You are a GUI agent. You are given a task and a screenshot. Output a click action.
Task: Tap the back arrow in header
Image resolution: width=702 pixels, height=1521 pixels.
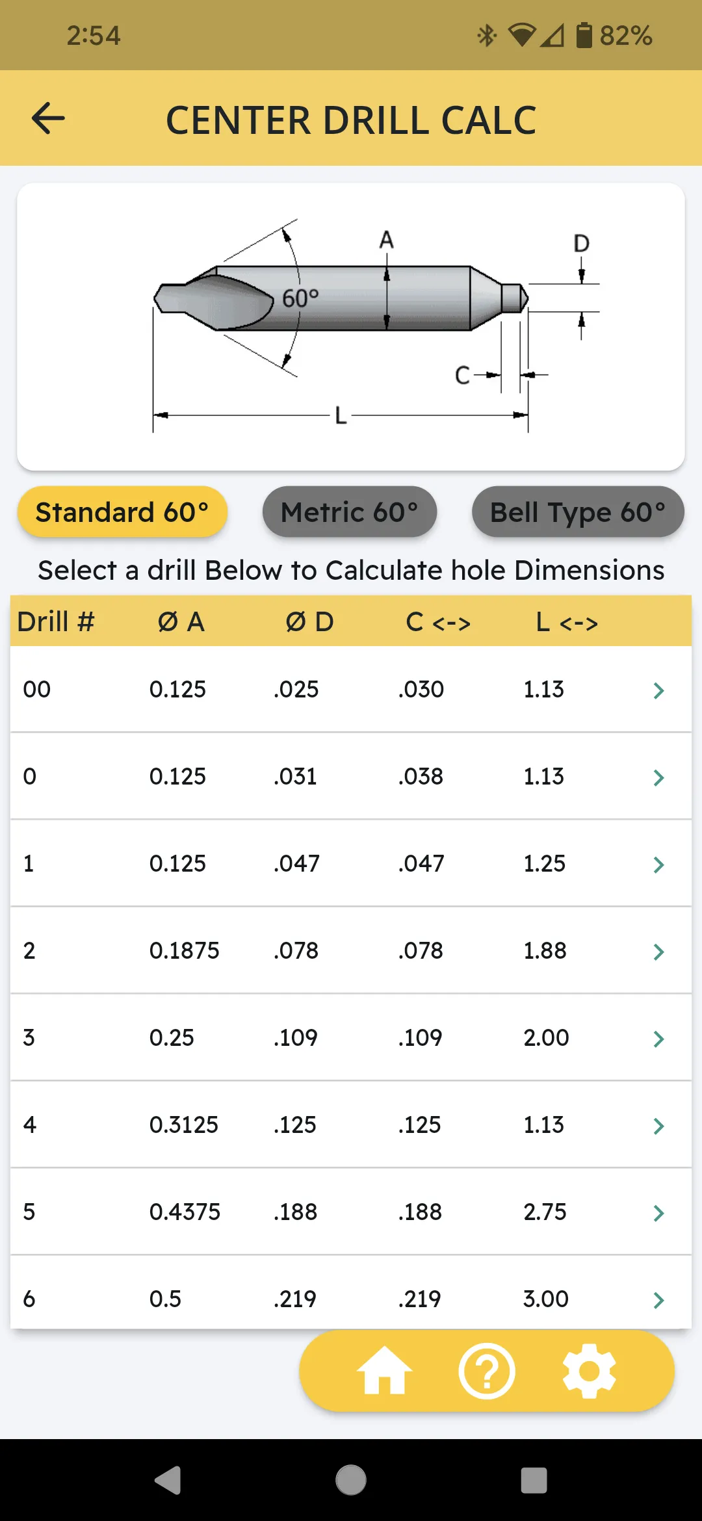(x=48, y=118)
